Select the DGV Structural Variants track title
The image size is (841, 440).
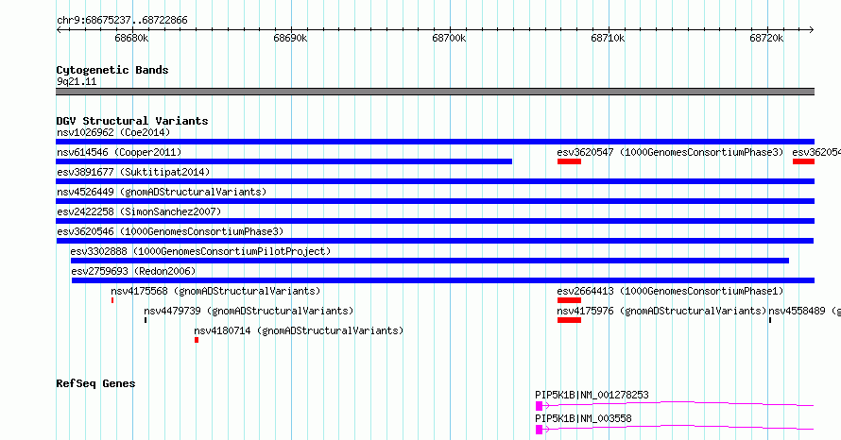coord(132,121)
